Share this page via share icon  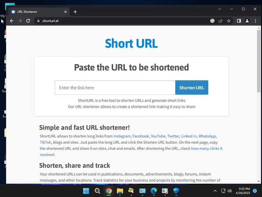[221, 21]
